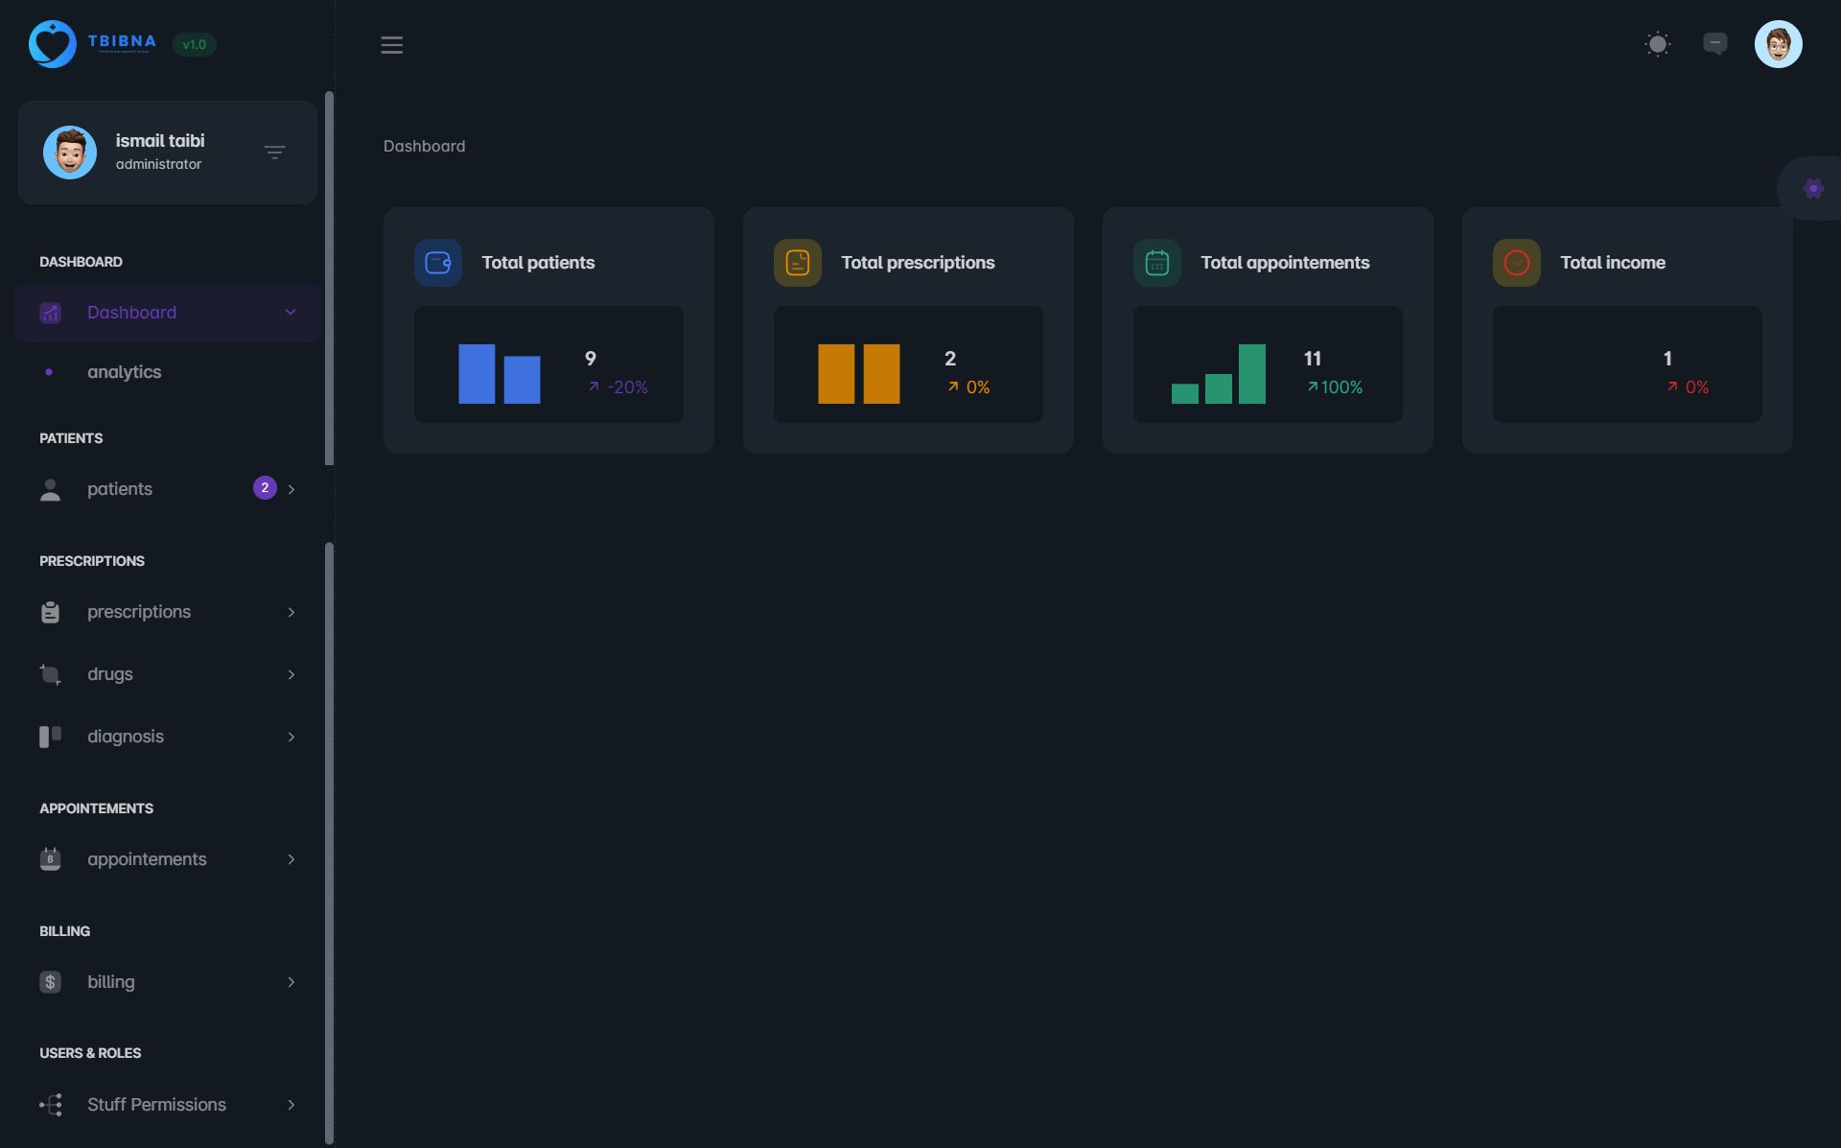1841x1148 pixels.
Task: Click the Total appointements calendar icon
Action: (1157, 263)
